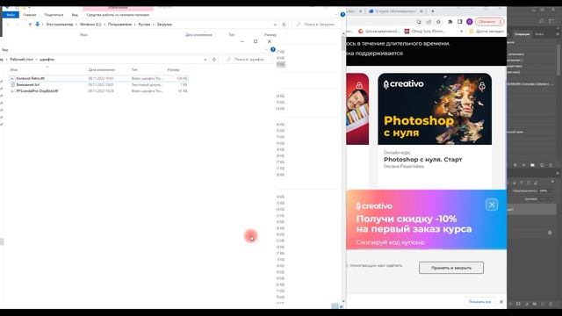Open the Вид ribbon tab in Загрузки window
This screenshot has height=316, width=562.
click(75, 15)
